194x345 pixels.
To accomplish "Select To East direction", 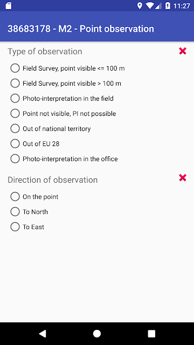I will pos(27,227).
